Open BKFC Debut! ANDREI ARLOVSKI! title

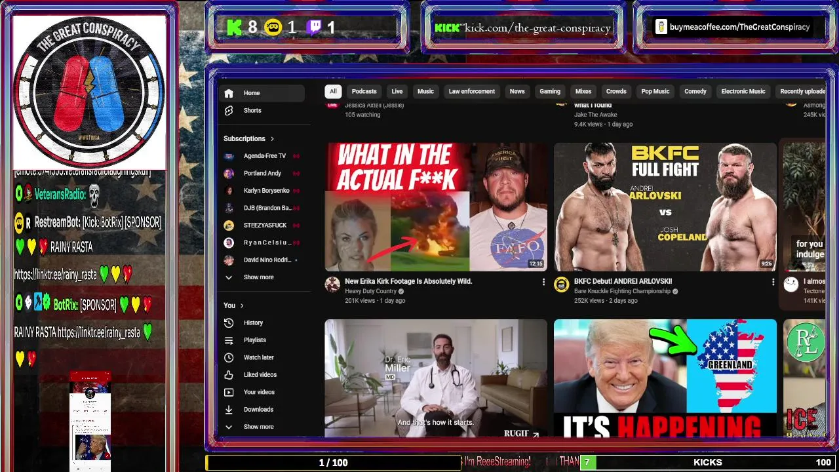(x=623, y=281)
